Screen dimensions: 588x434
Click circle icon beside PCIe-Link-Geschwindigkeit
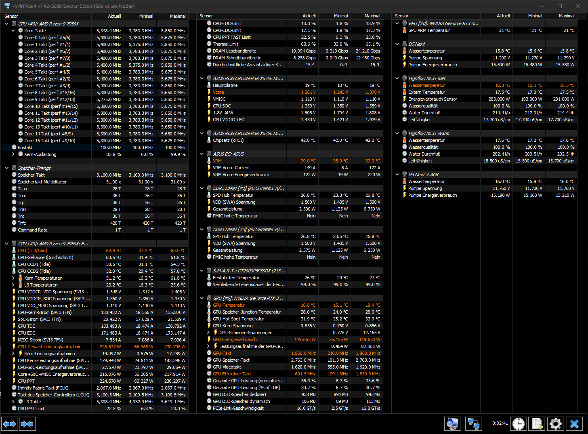point(209,408)
